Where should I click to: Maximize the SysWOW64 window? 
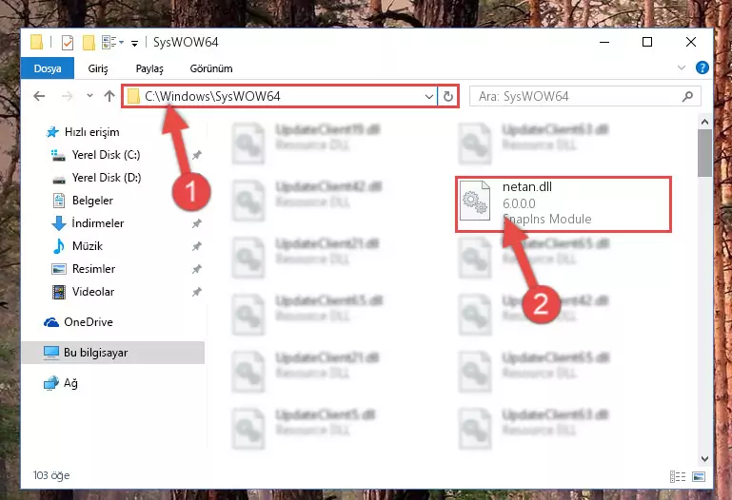click(x=647, y=43)
